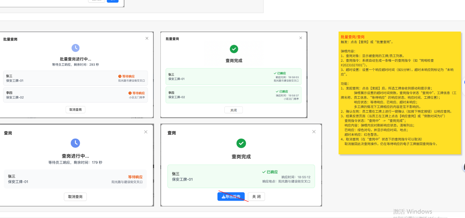Select text 剩余时间：179 秒
This screenshot has width=465, height=218.
pyautogui.click(x=88, y=162)
